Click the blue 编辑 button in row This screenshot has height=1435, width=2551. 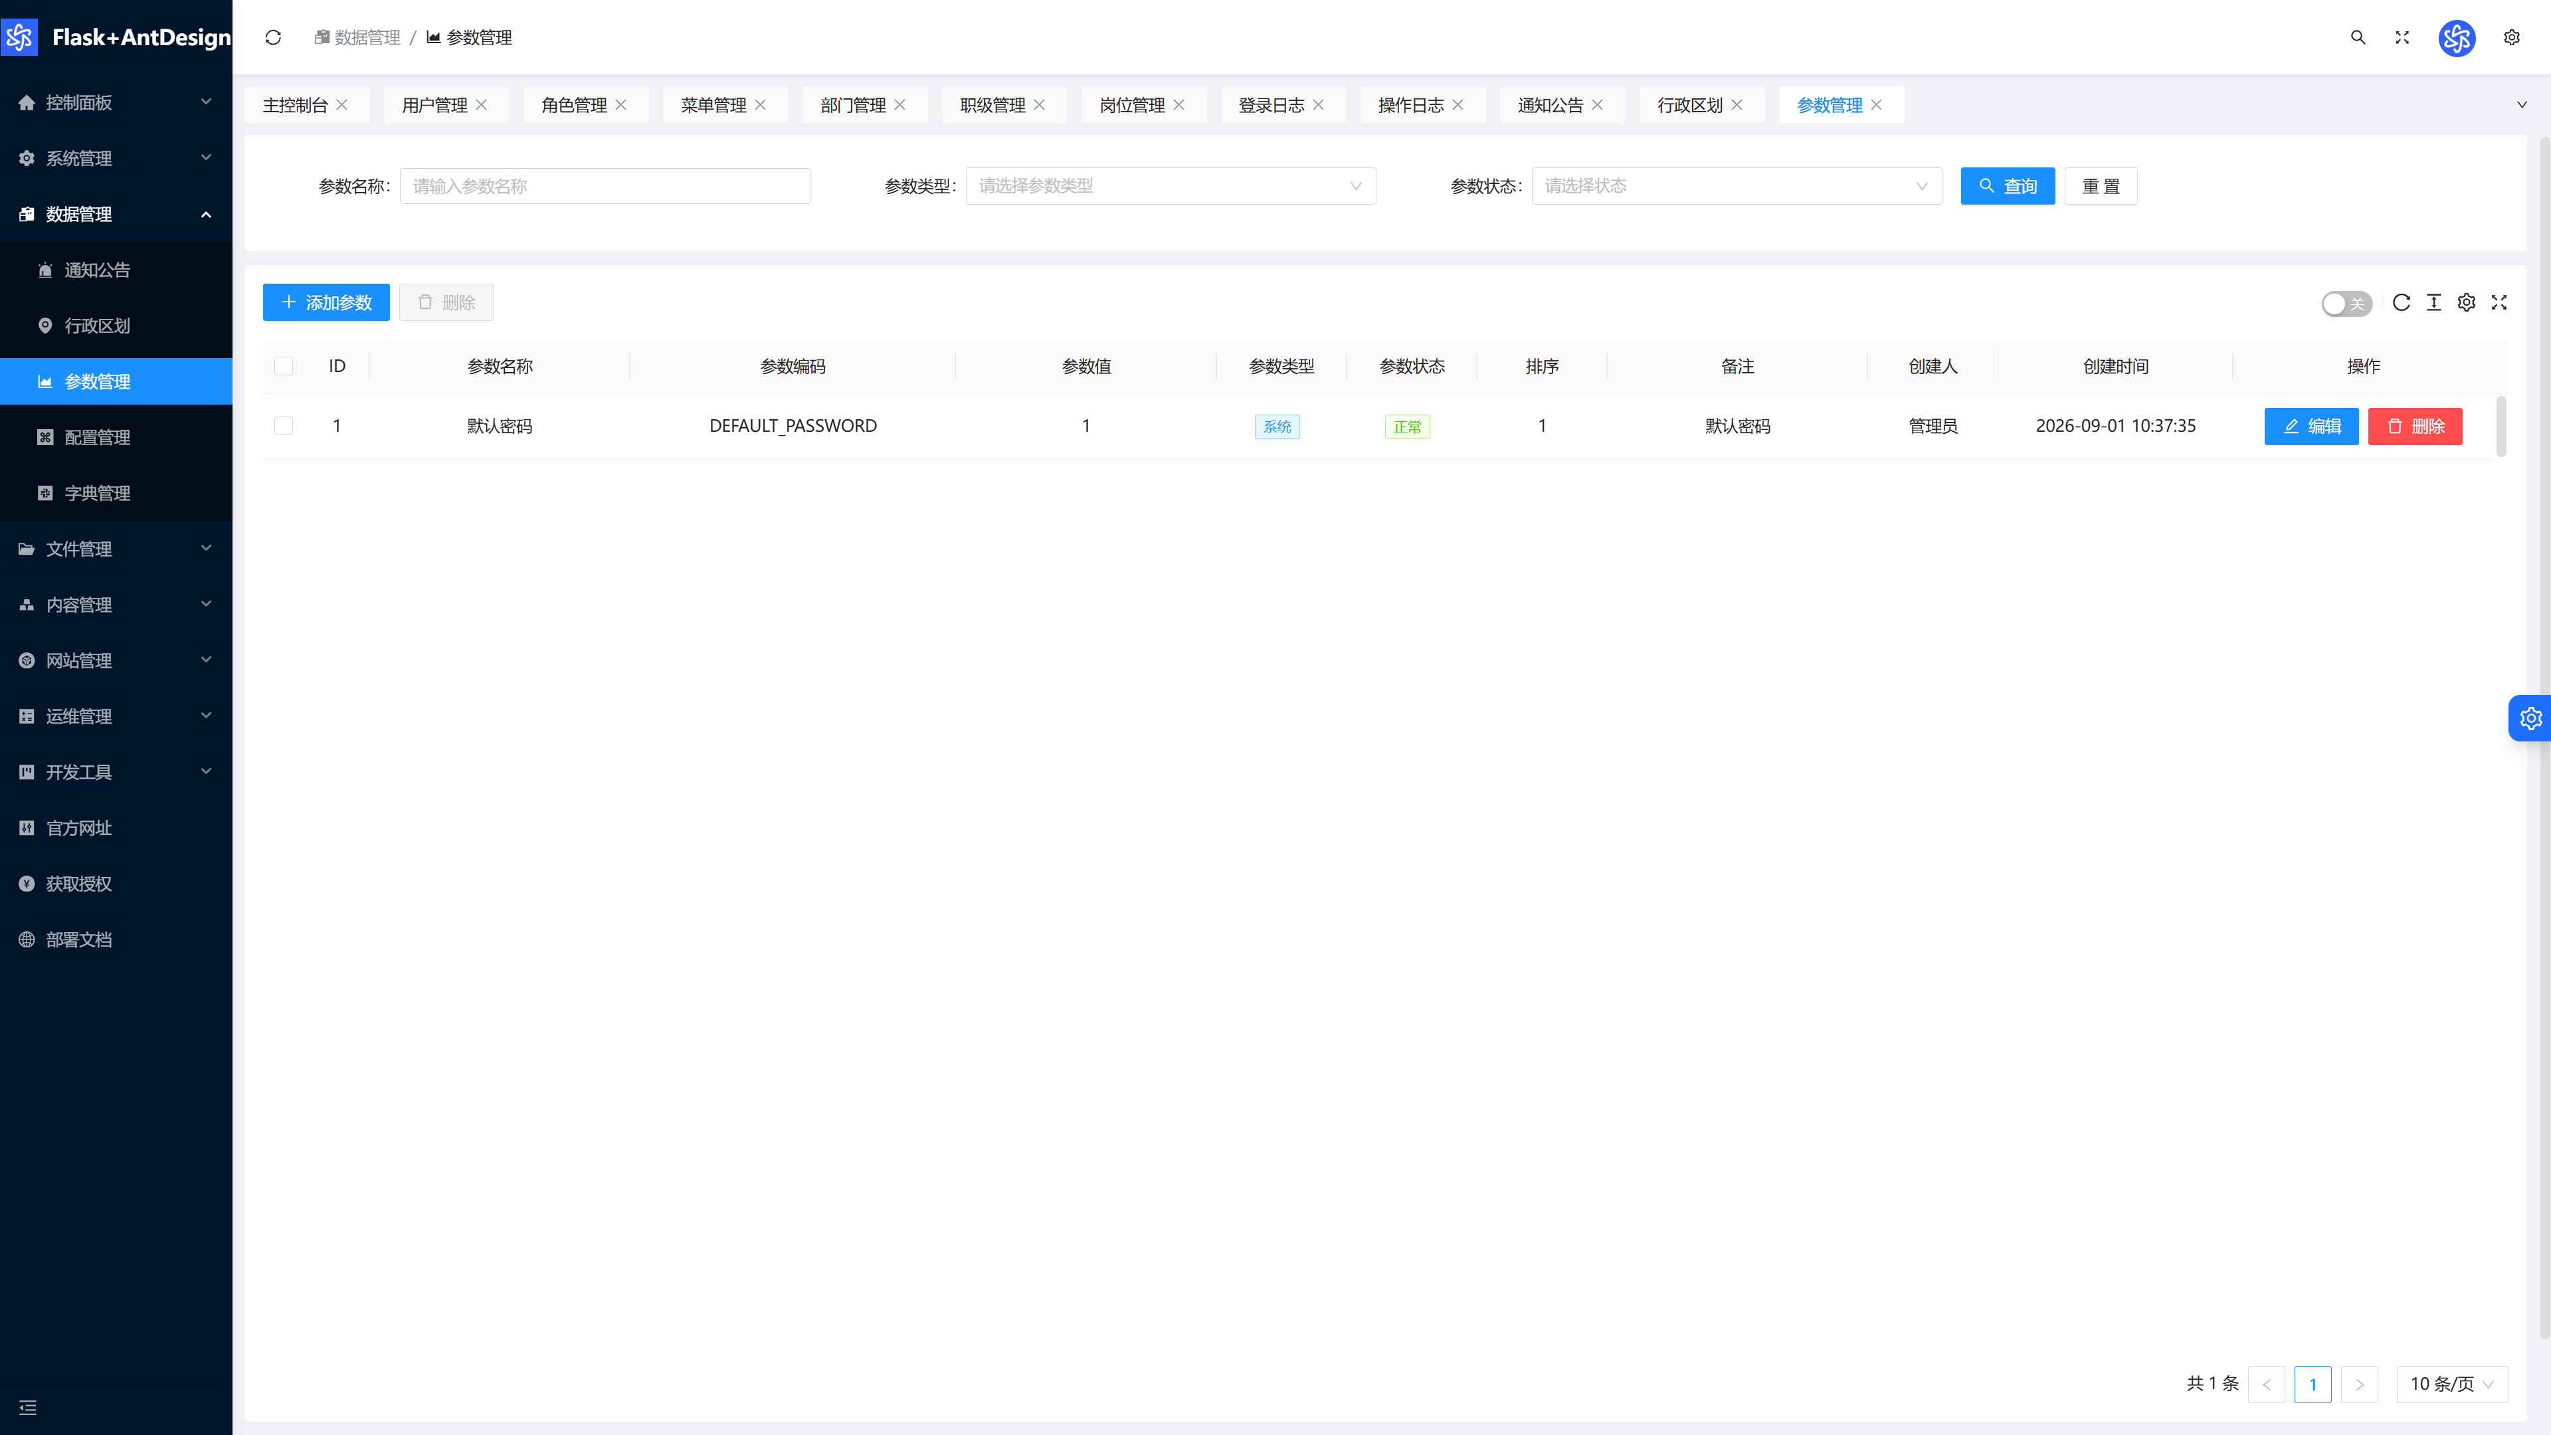[2311, 427]
